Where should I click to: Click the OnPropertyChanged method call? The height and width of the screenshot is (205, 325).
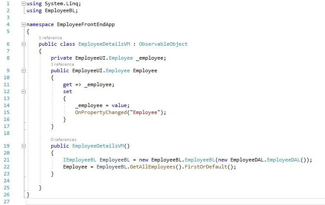(x=101, y=112)
